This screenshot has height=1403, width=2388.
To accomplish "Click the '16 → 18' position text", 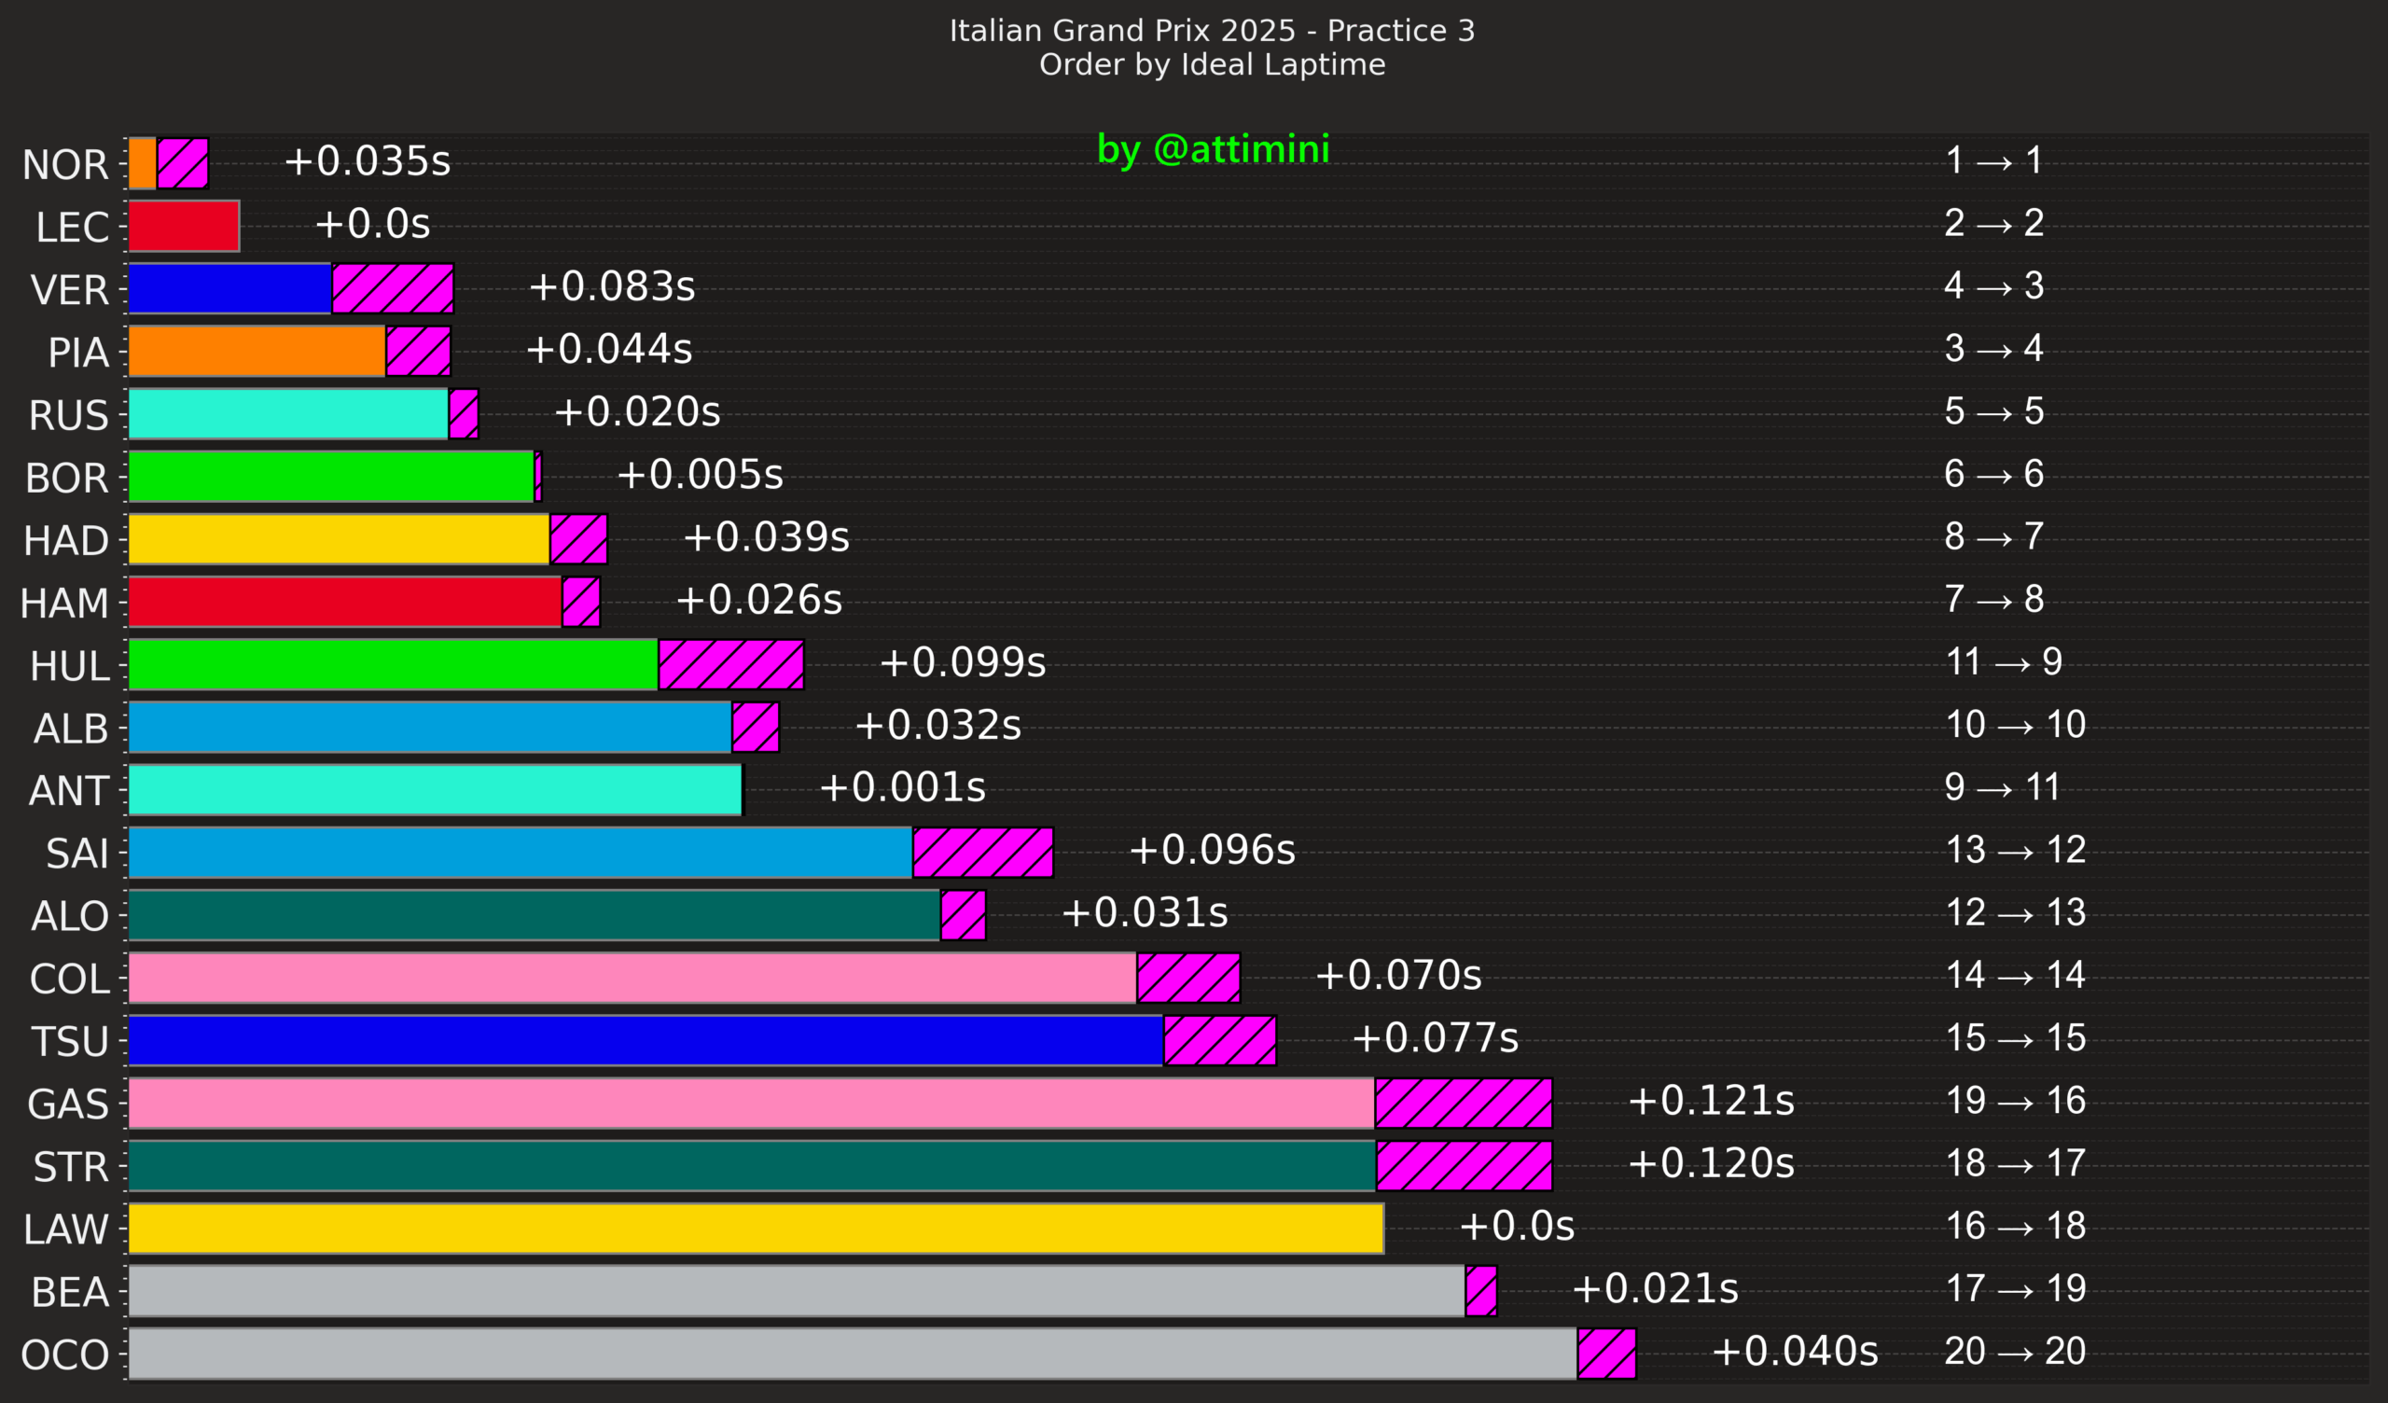I will pyautogui.click(x=2015, y=1226).
